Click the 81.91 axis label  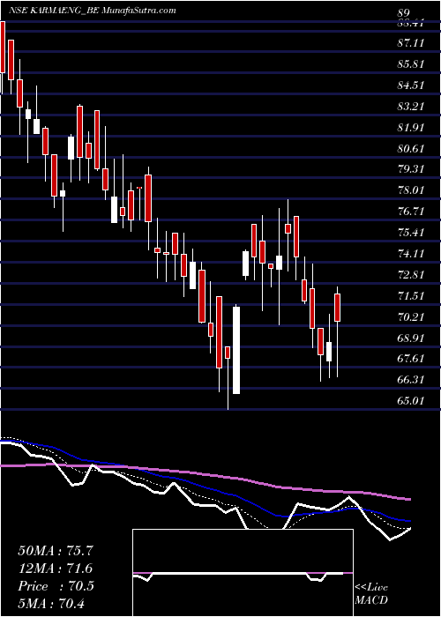tap(411, 128)
